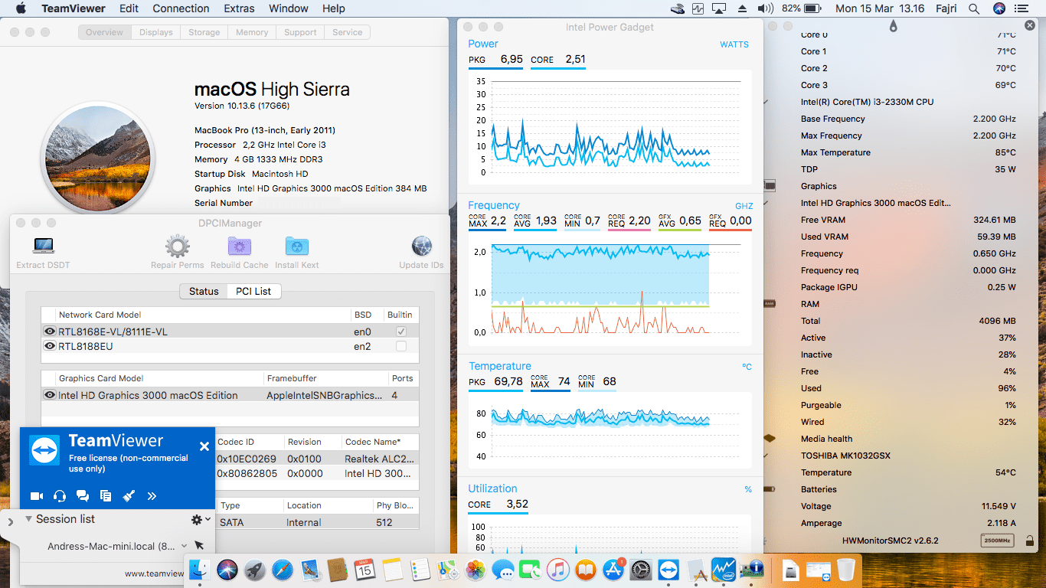The image size is (1046, 588).
Task: Click TeamViewer panel side collapse arrow
Action: point(10,522)
